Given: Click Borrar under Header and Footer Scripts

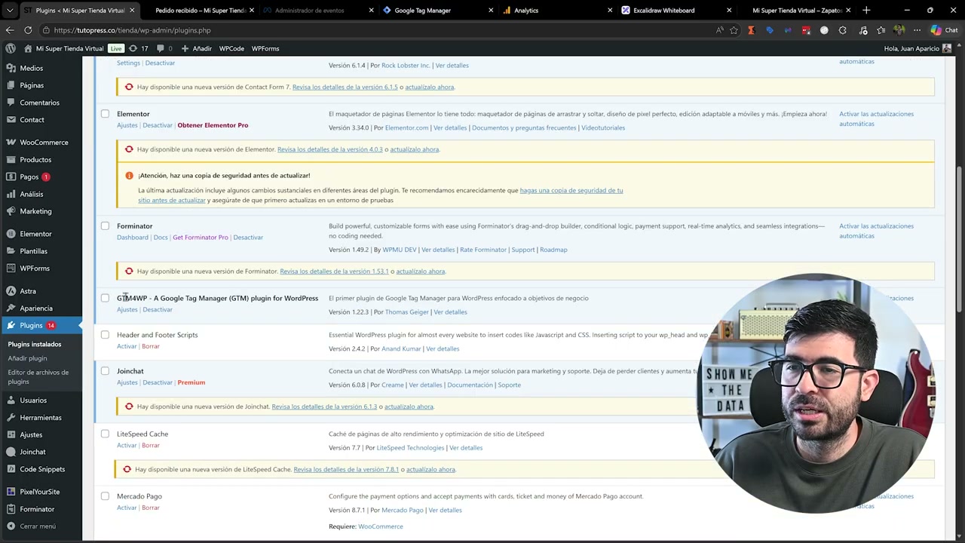Looking at the screenshot, I should point(151,346).
